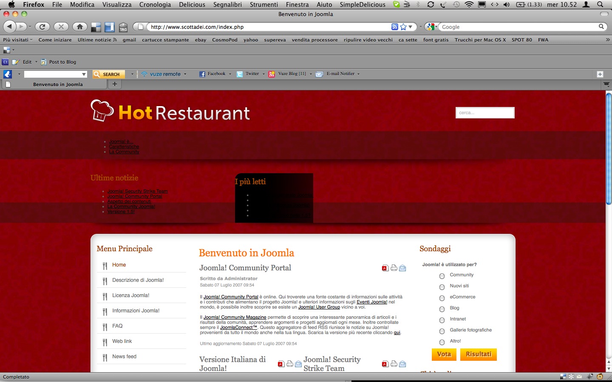Click the E-mail Notifier envelope icon
This screenshot has height=382, width=612.
click(319, 74)
